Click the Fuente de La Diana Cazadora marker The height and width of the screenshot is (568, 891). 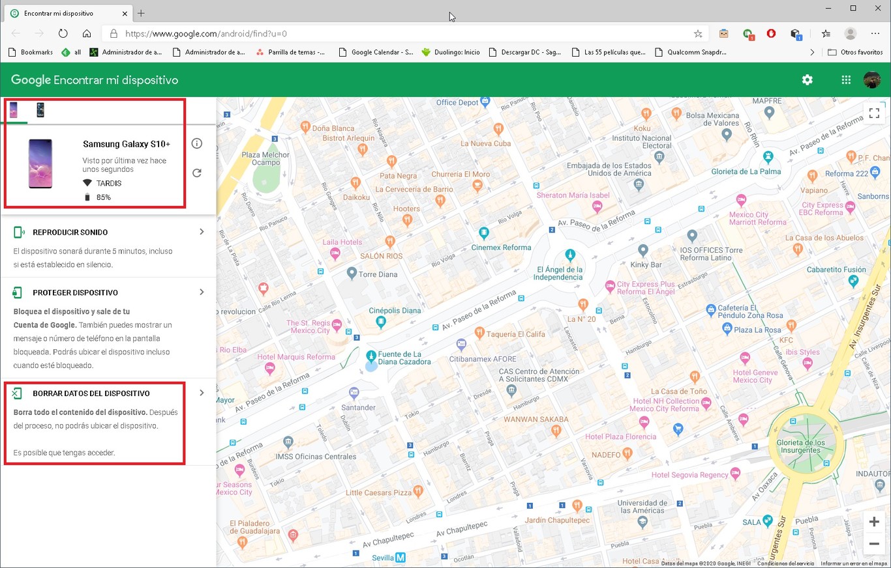click(371, 356)
